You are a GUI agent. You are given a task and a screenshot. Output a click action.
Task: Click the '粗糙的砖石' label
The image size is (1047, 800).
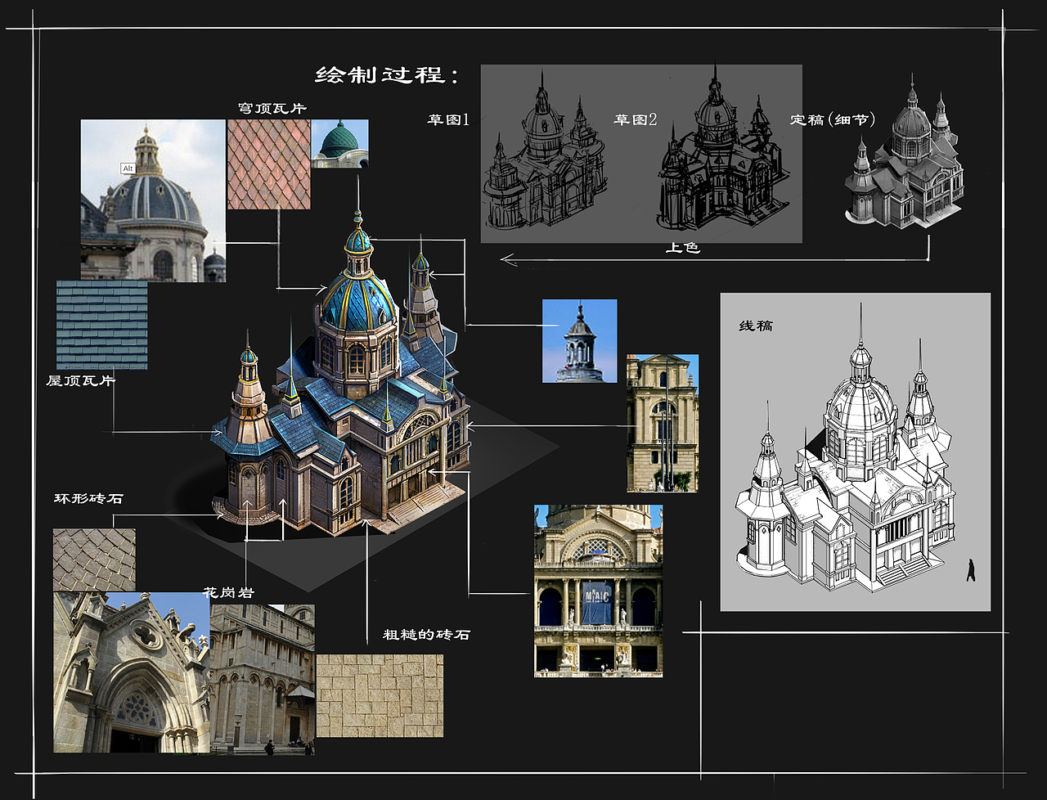[x=427, y=635]
